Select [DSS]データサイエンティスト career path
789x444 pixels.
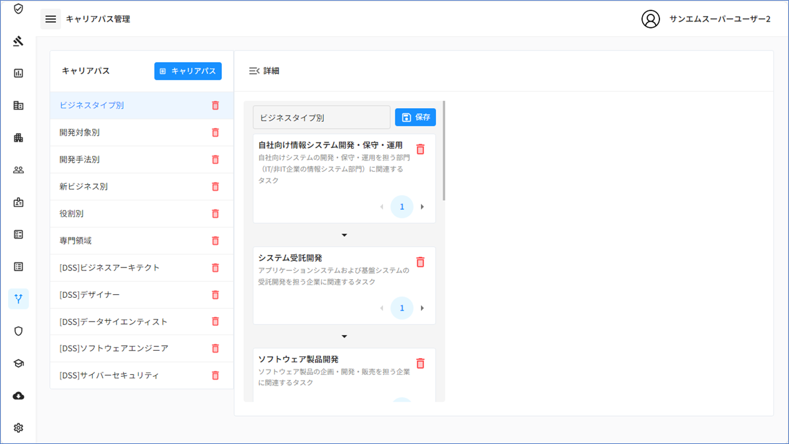(113, 321)
